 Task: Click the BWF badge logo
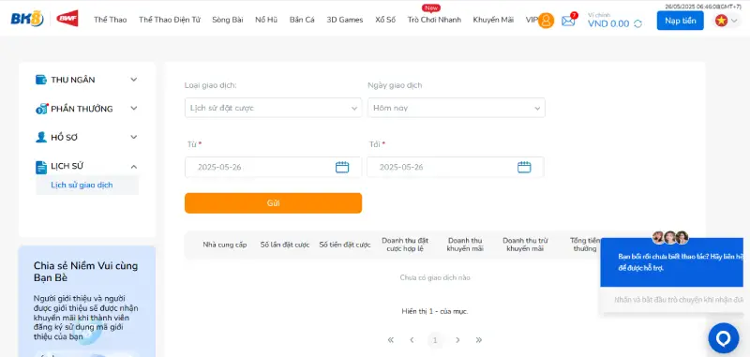67,19
